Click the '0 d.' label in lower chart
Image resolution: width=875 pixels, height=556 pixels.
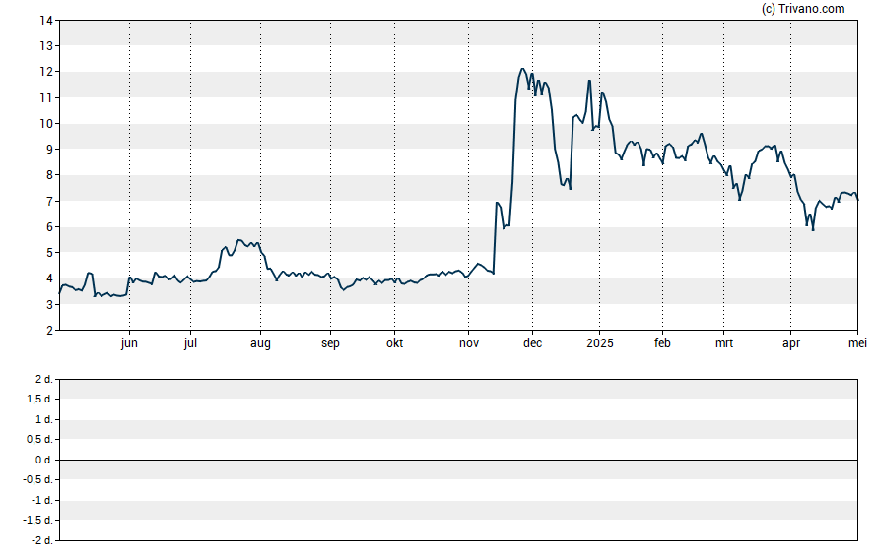click(44, 460)
